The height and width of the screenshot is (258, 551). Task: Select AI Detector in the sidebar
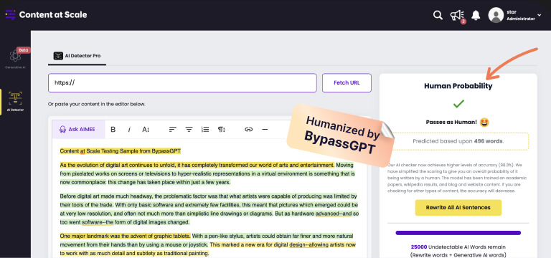tap(15, 102)
